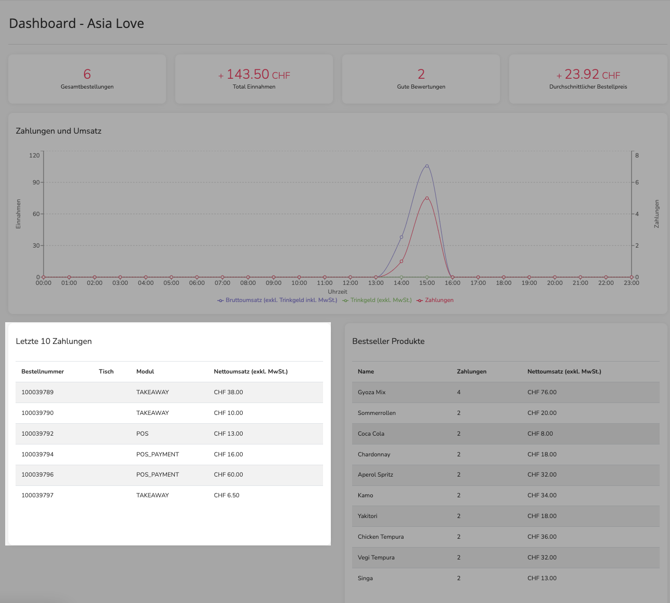This screenshot has height=603, width=670.
Task: Select order row 100039796 with CHF 60.00
Action: [169, 475]
